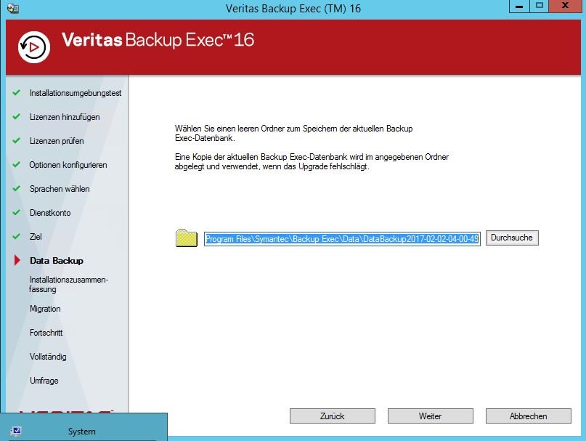Click the installer icon in title bar

click(x=12, y=8)
